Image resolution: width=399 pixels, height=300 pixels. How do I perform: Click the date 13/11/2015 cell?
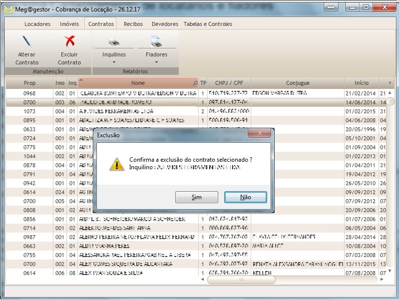tap(361, 264)
